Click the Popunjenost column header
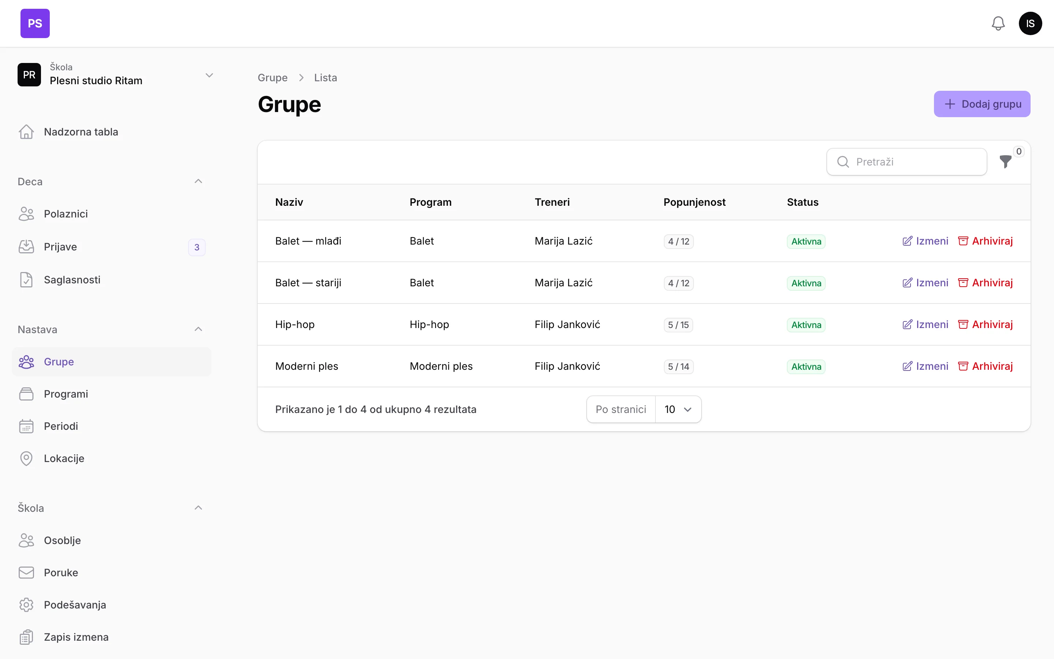 click(x=694, y=202)
